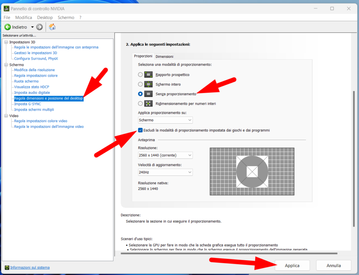This screenshot has width=359, height=275.
Task: Open Informazioni sul sistema link
Action: [x=30, y=267]
